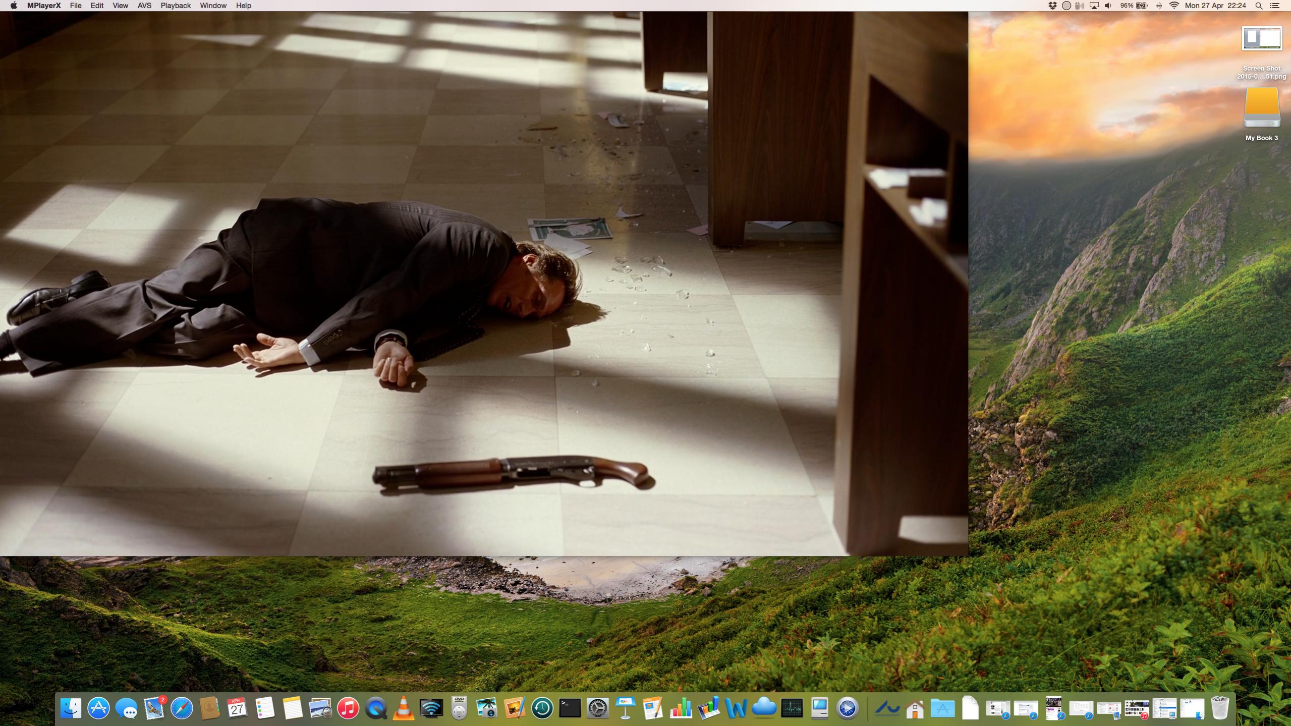Image resolution: width=1291 pixels, height=726 pixels.
Task: Open Reminders from the Dock
Action: coord(265,708)
